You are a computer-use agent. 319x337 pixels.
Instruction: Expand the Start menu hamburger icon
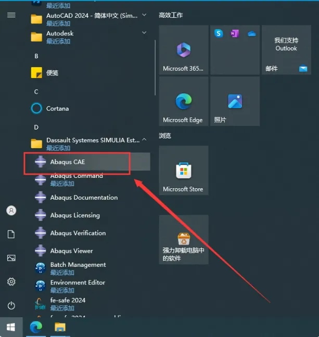click(x=11, y=15)
